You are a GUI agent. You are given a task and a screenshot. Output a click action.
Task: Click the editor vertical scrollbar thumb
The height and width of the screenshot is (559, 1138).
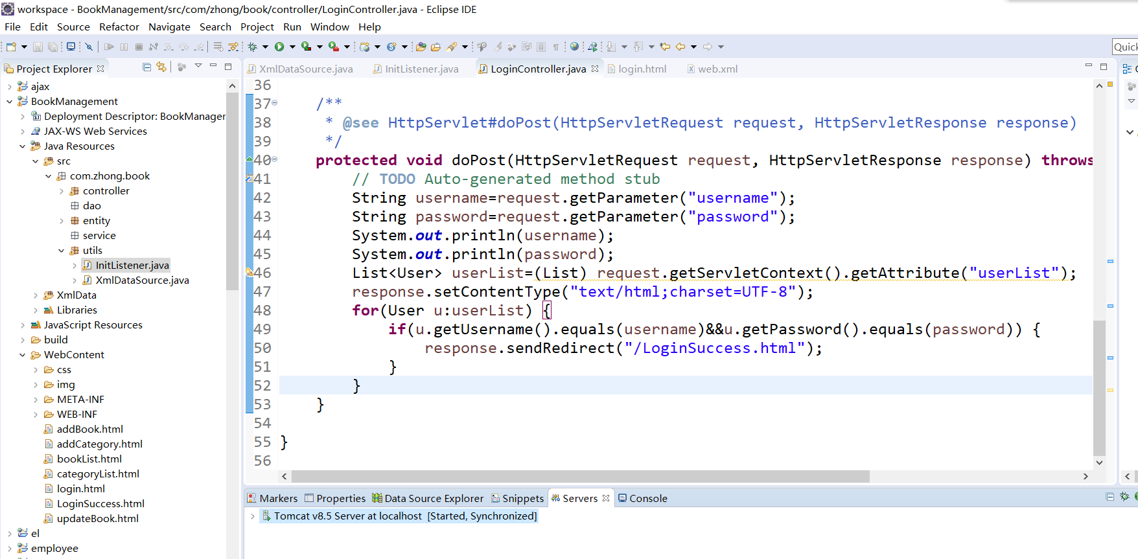1099,388
